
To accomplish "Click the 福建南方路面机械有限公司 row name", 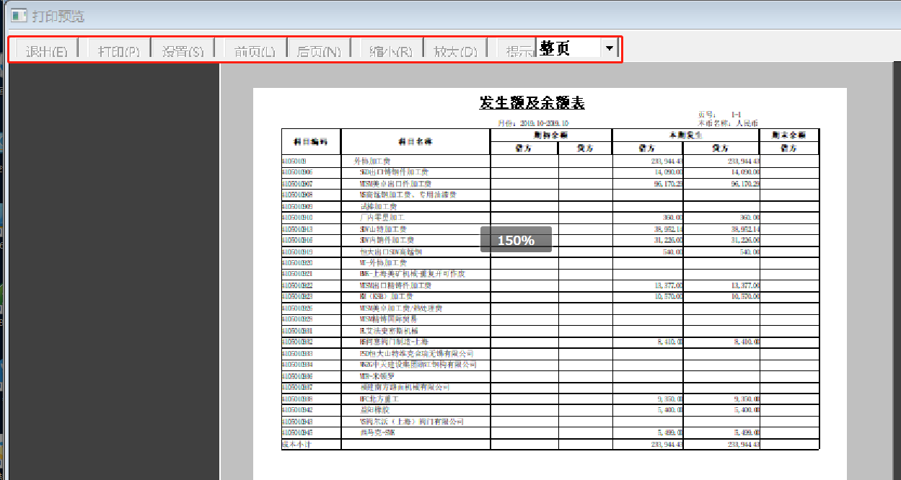I will tap(405, 387).
